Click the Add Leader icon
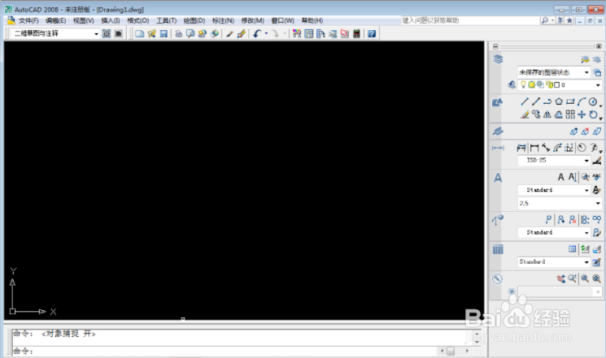 (x=560, y=219)
